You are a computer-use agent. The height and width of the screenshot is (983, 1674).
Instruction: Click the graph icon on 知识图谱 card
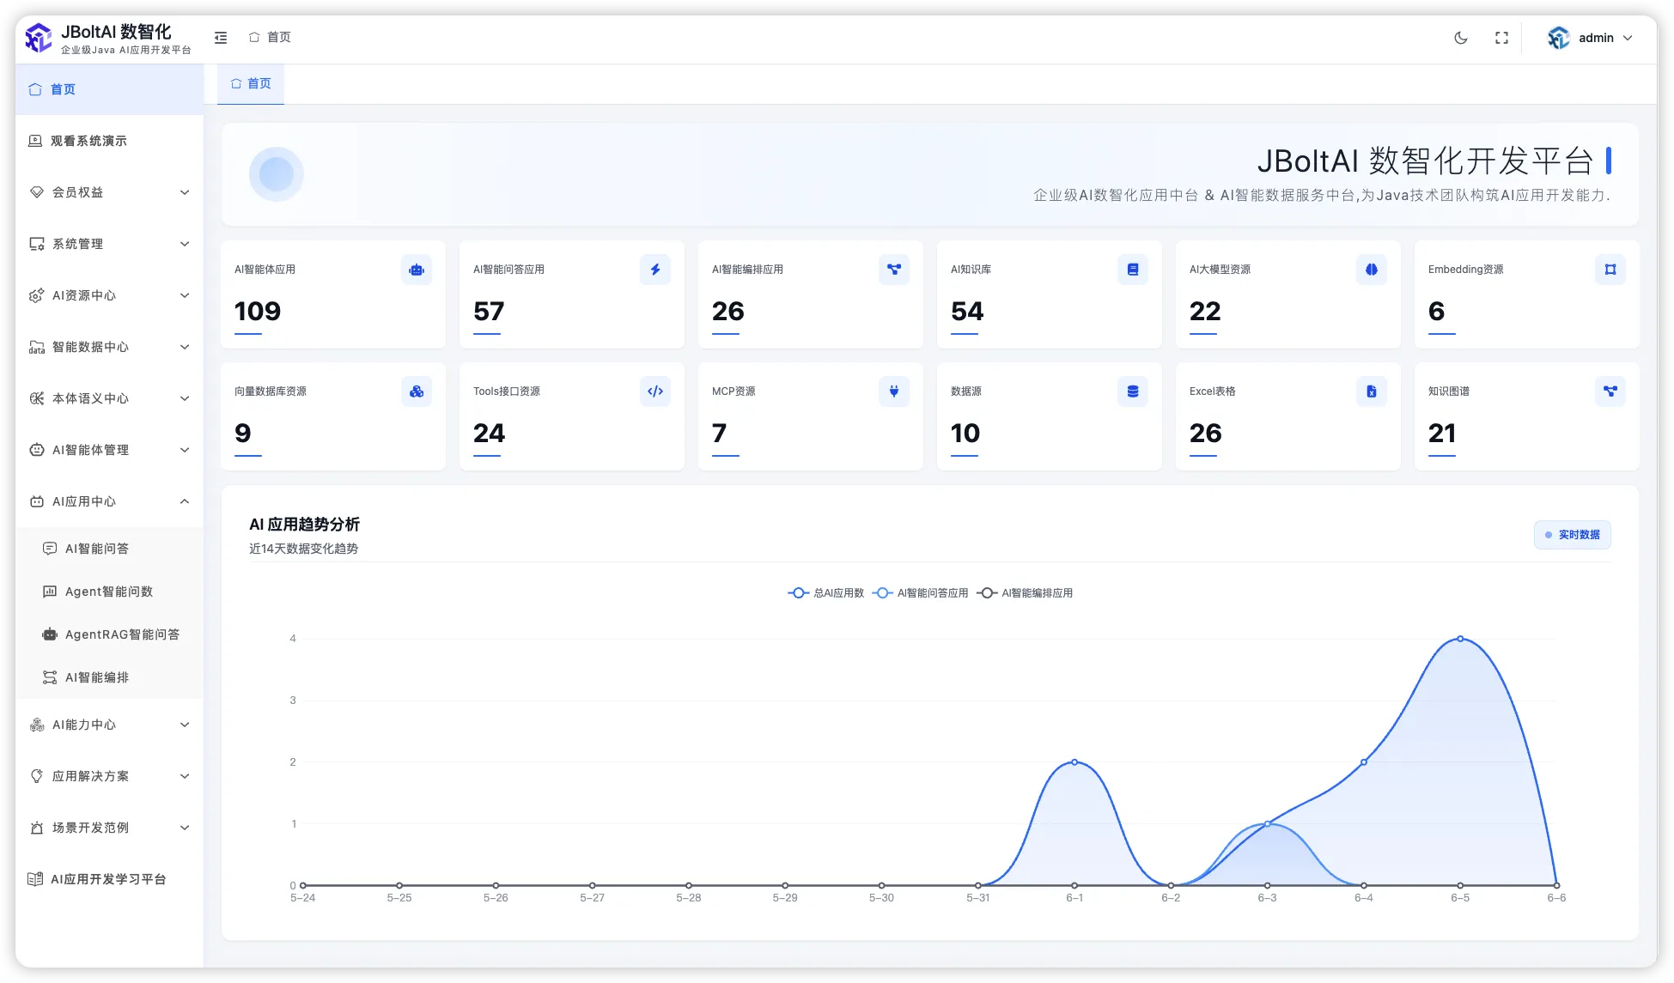click(1610, 391)
